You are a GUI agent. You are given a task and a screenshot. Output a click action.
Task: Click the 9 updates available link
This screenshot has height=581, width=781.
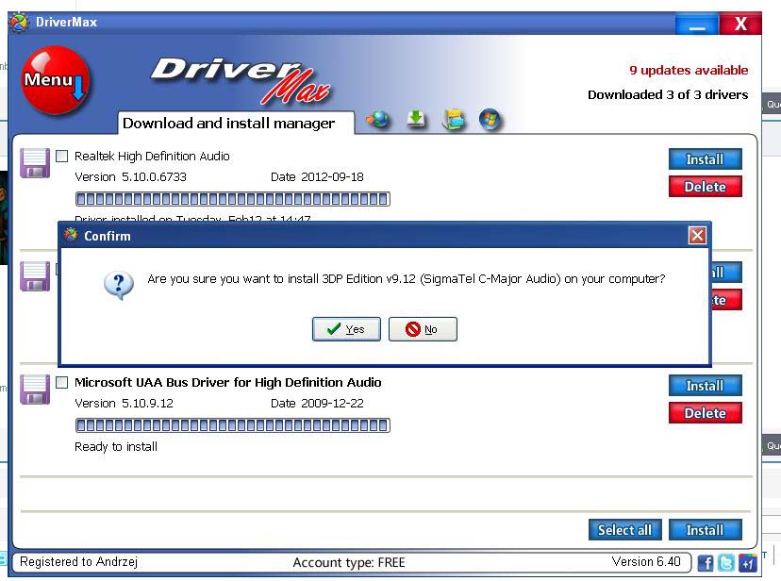point(689,70)
